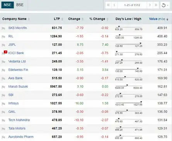Sort by % Change column
The width and height of the screenshot is (172, 141).
[99, 19]
